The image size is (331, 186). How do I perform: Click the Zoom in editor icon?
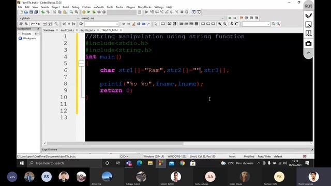coord(220,24)
